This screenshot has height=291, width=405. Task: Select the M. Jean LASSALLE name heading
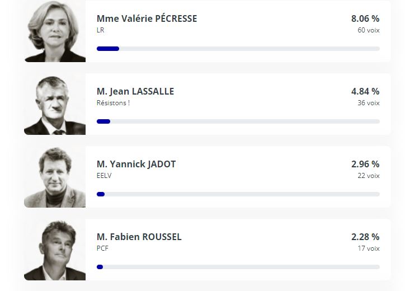(x=135, y=91)
